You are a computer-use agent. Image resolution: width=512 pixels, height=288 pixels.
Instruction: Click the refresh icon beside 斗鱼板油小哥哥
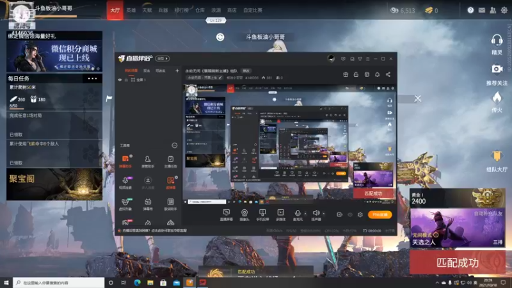coord(220,37)
